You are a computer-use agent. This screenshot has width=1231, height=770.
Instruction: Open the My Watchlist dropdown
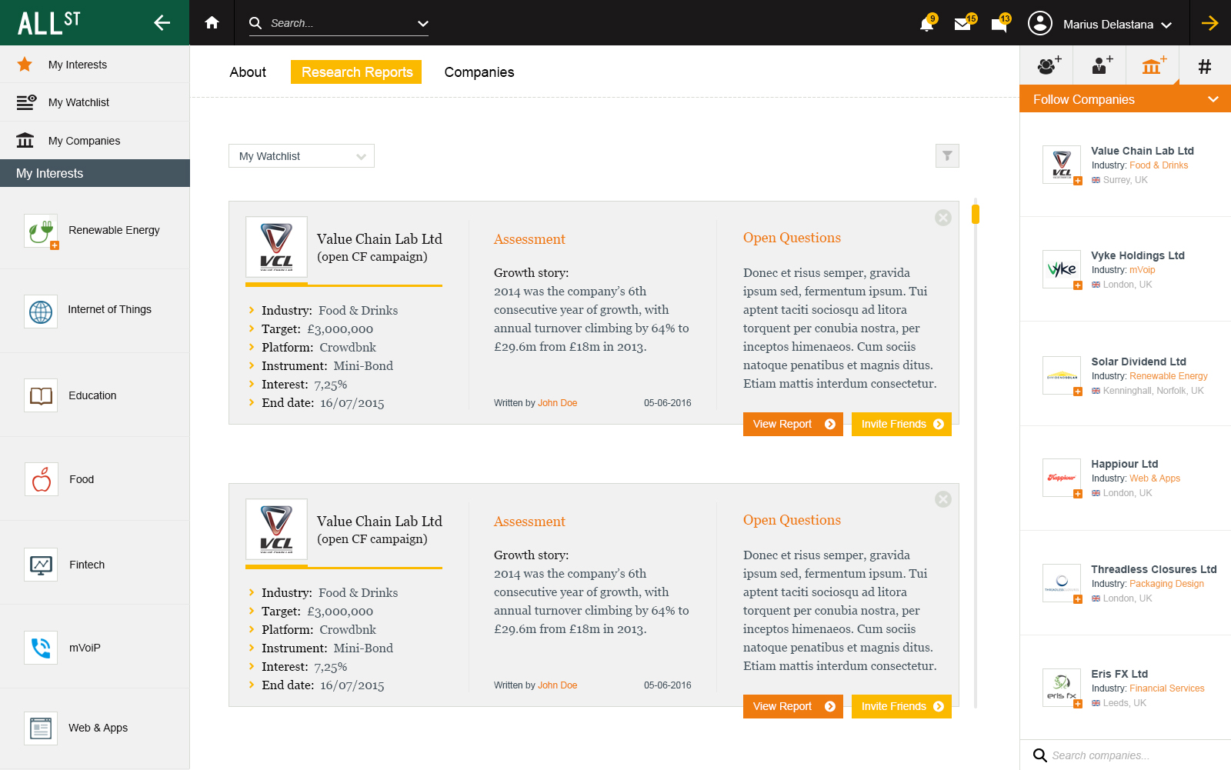tap(302, 156)
